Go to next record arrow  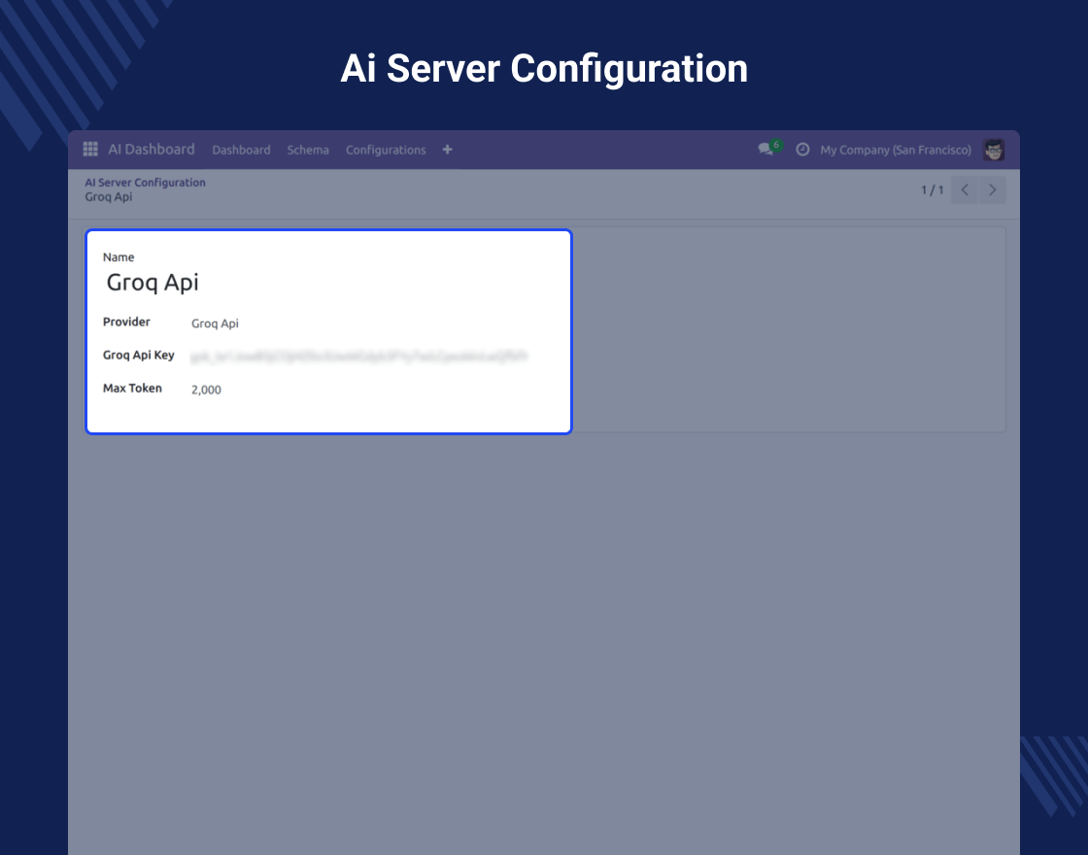[x=992, y=190]
